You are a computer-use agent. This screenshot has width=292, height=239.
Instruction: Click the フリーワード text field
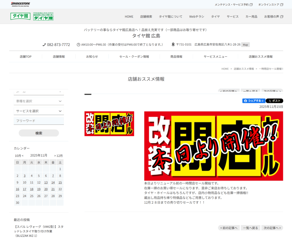tap(39, 121)
